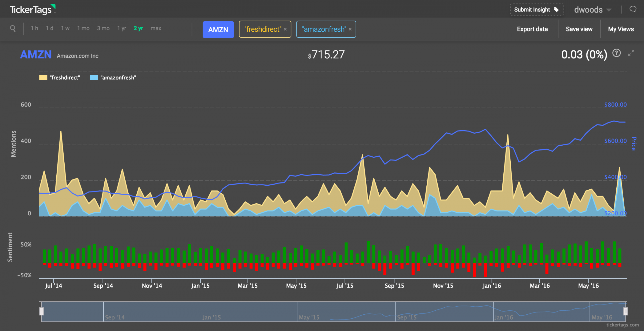Click the TickerTags logo
The width and height of the screenshot is (644, 331).
tap(32, 10)
